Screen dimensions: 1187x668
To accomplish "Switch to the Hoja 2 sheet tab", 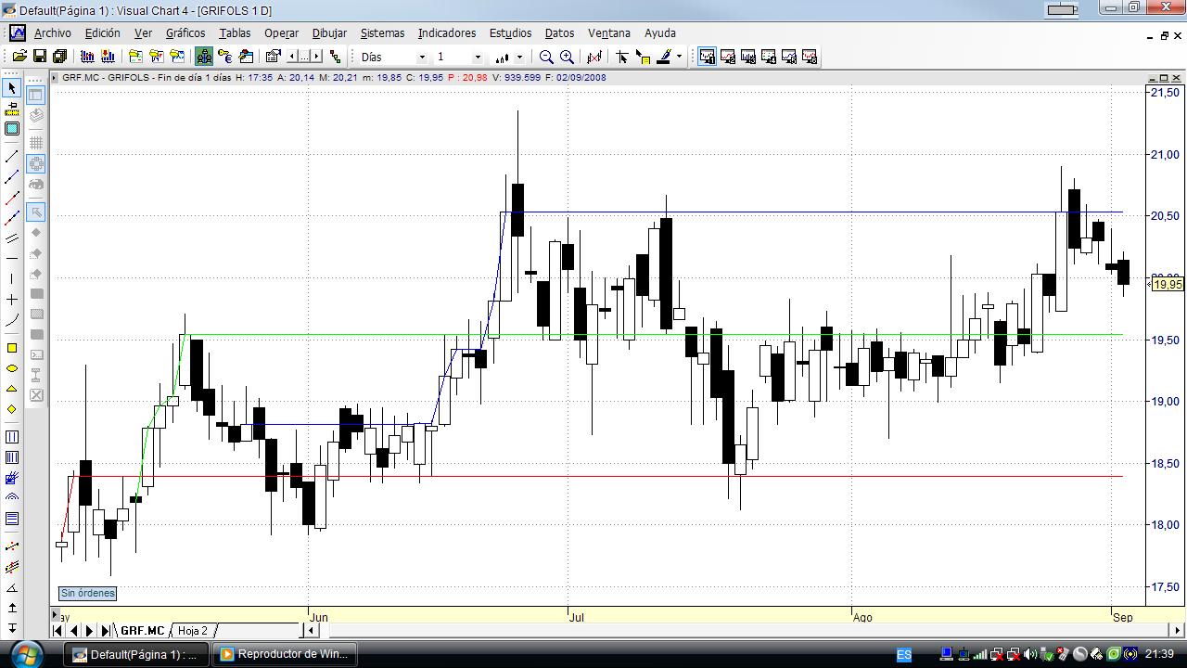I will pos(193,631).
